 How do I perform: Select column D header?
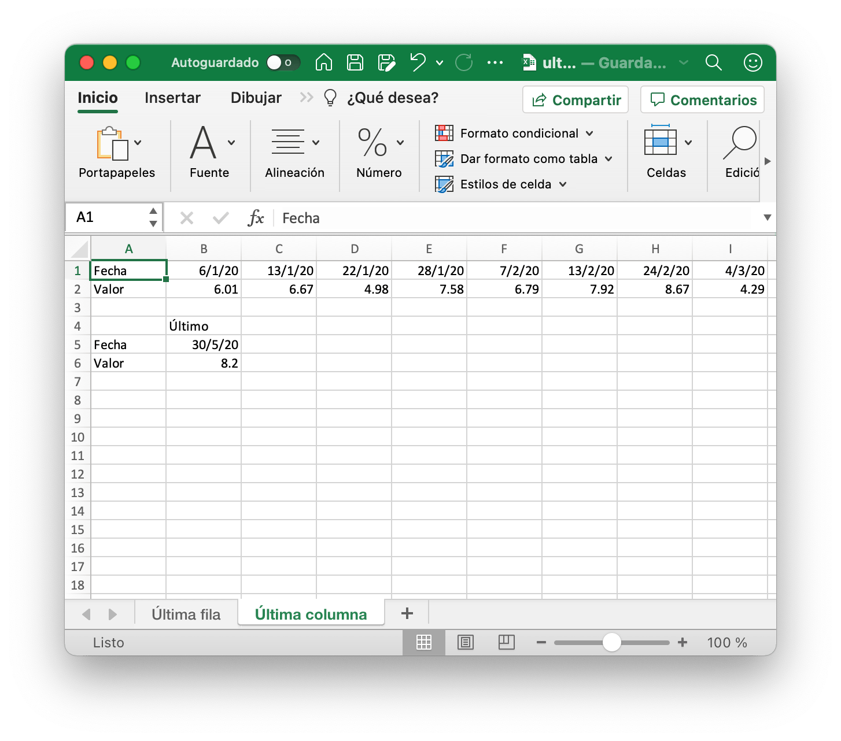click(x=354, y=249)
